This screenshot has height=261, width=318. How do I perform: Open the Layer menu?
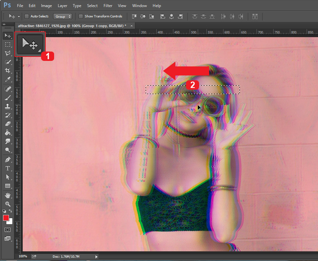click(62, 6)
